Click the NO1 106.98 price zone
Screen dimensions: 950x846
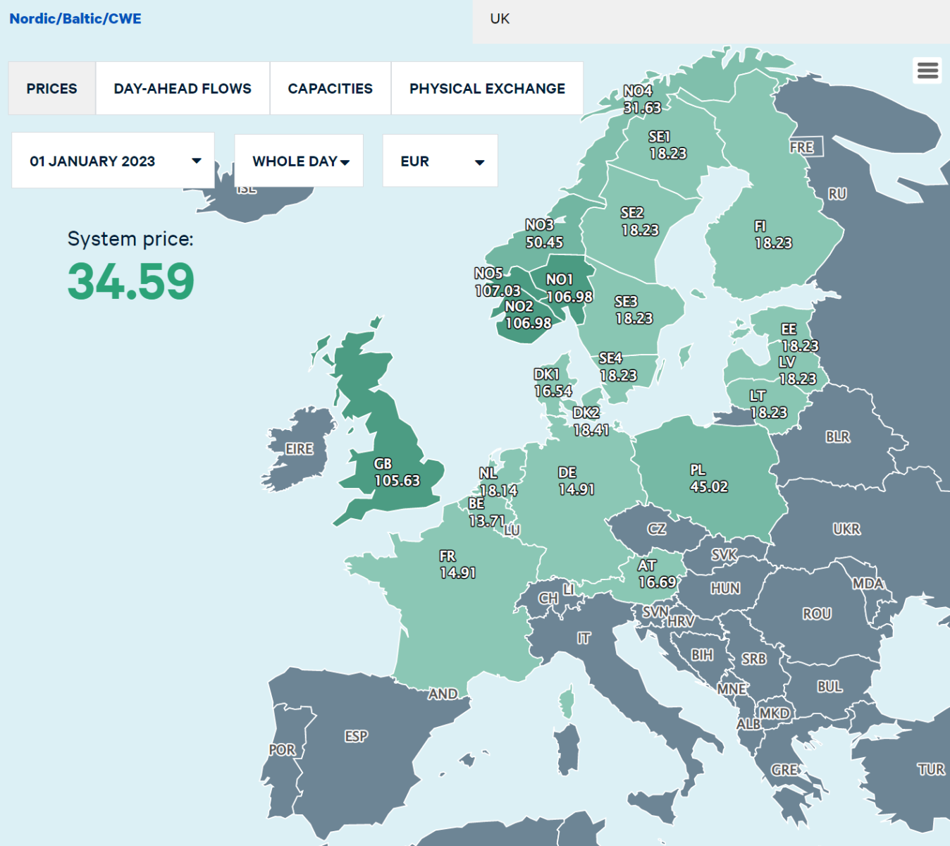tap(568, 288)
